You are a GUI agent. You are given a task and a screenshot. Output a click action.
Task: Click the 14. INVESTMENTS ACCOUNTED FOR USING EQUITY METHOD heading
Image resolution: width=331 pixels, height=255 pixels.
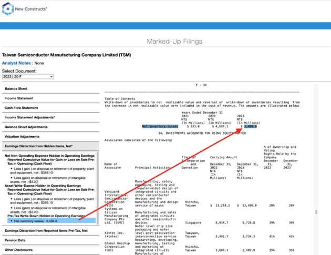tap(202, 133)
